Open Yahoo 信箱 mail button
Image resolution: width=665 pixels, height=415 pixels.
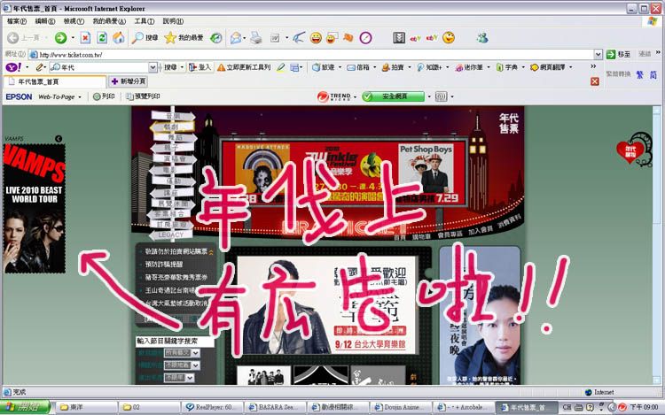coord(359,67)
